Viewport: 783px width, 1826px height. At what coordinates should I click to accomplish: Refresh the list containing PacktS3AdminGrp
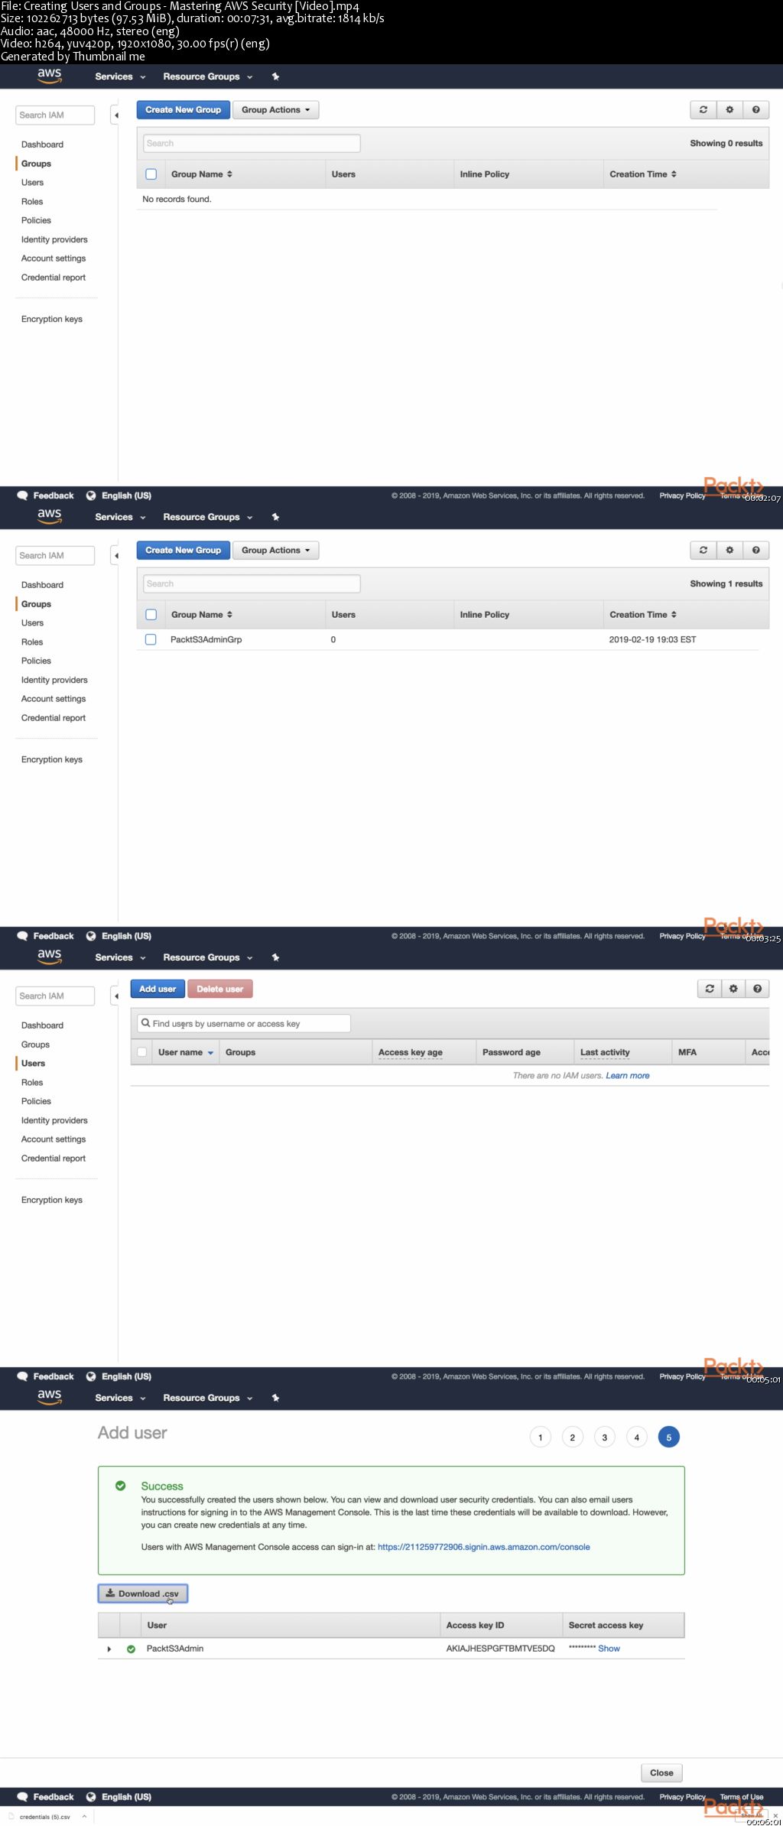703,551
